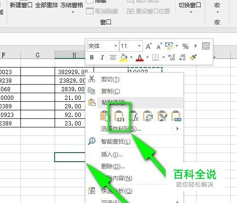Click the 新建窗口 ribbon button
237x203 pixels.
tap(21, 5)
